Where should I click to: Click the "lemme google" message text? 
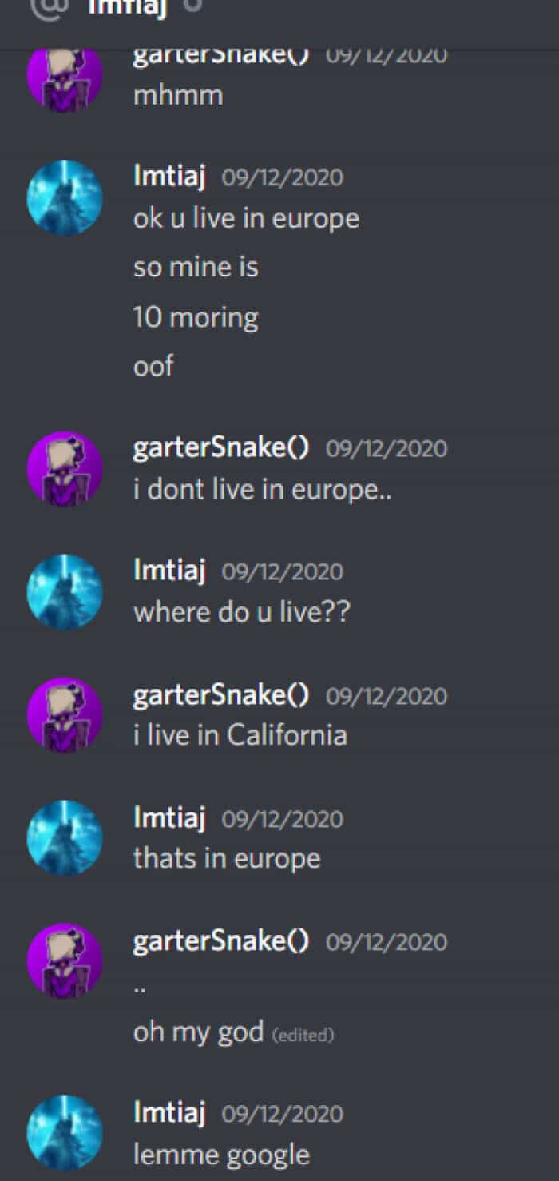221,1155
